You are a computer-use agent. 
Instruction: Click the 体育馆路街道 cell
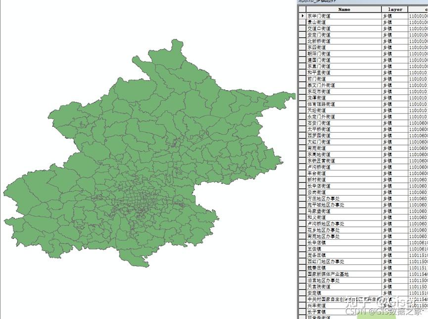[x=344, y=104]
